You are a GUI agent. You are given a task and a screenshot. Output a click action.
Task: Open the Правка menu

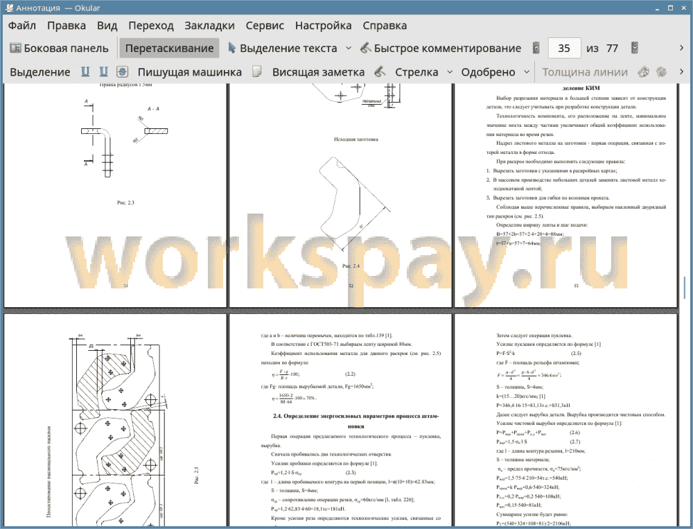67,26
